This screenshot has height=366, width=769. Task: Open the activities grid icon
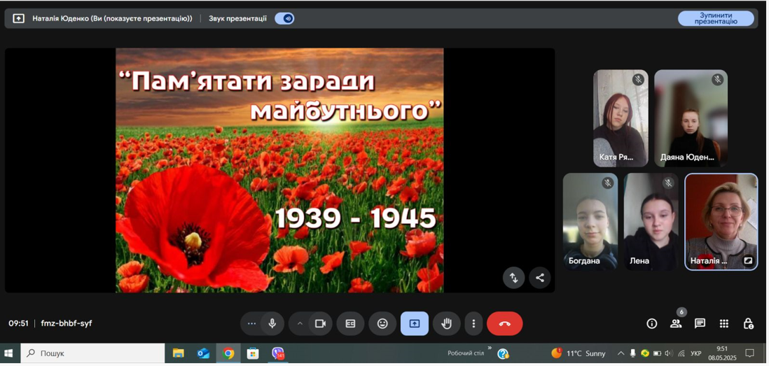(724, 323)
